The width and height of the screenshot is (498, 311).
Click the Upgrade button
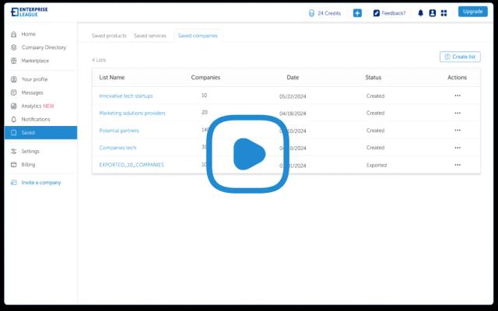(x=472, y=12)
